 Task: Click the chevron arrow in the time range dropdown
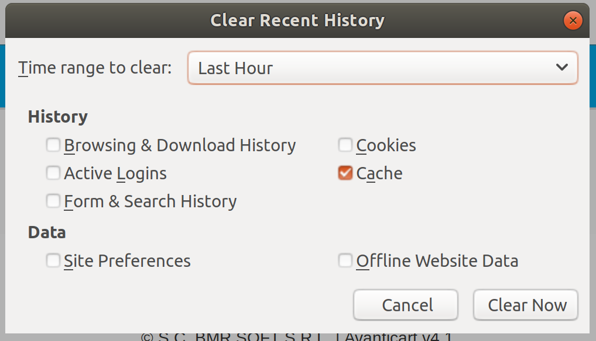[562, 68]
